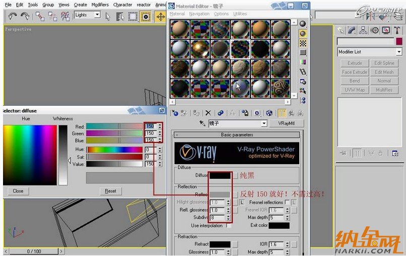Select the black sphere material sample slot
Viewport: 406px width, 256px height.
pos(260,49)
